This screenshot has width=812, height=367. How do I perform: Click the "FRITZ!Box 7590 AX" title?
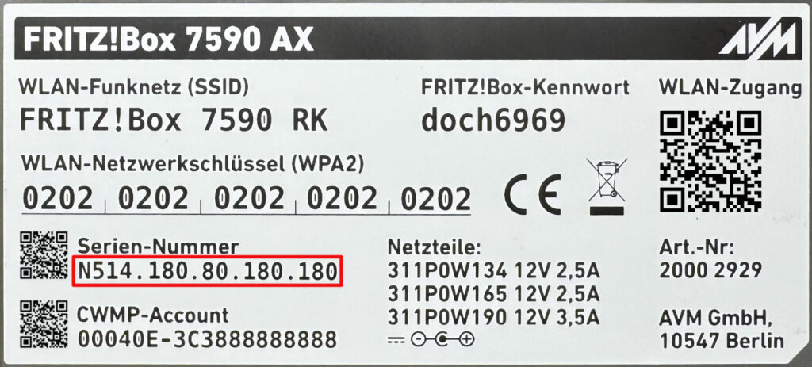click(x=168, y=40)
